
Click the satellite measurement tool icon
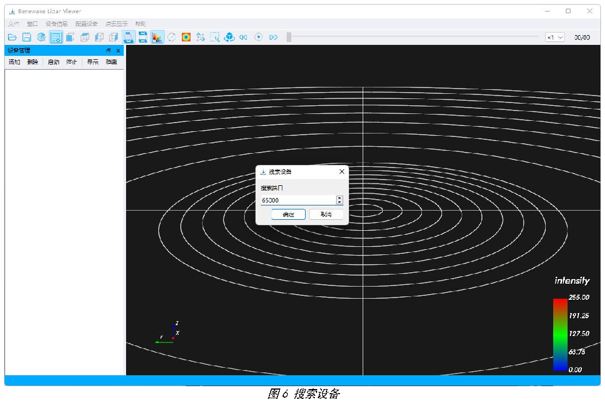(200, 37)
